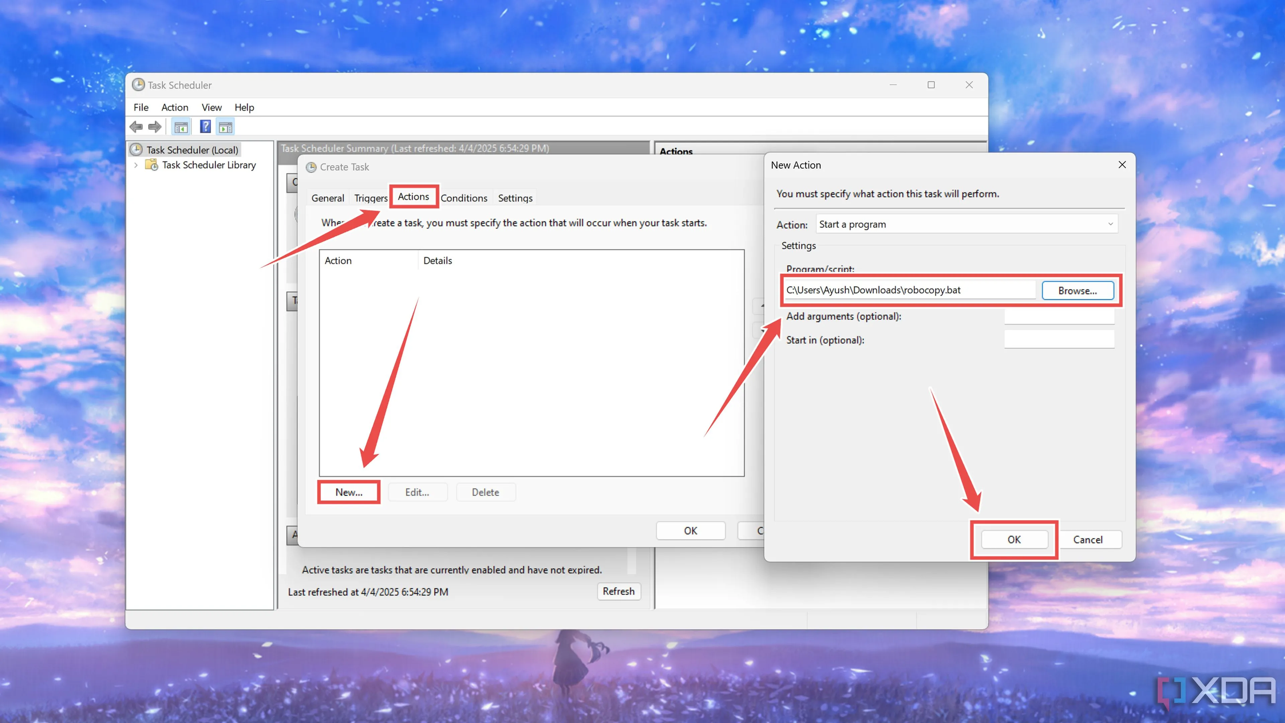Image resolution: width=1285 pixels, height=723 pixels.
Task: Click OK in New Action dialog
Action: click(x=1014, y=539)
